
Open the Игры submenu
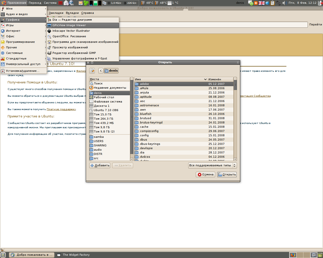23,25
